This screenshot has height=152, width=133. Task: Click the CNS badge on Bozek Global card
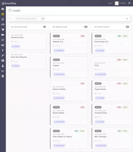point(82,107)
